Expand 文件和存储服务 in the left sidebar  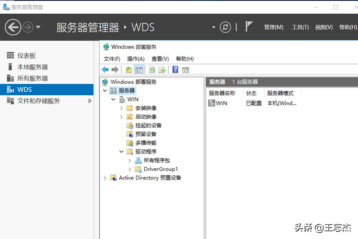click(90, 101)
